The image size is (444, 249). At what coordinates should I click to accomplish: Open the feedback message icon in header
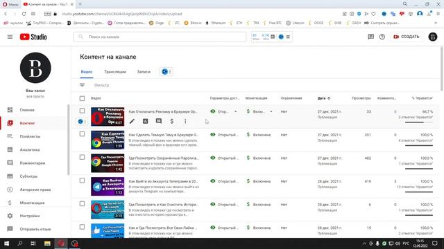pos(370,37)
